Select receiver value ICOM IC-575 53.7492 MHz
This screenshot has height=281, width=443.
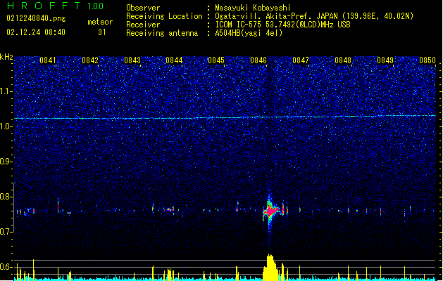282,25
